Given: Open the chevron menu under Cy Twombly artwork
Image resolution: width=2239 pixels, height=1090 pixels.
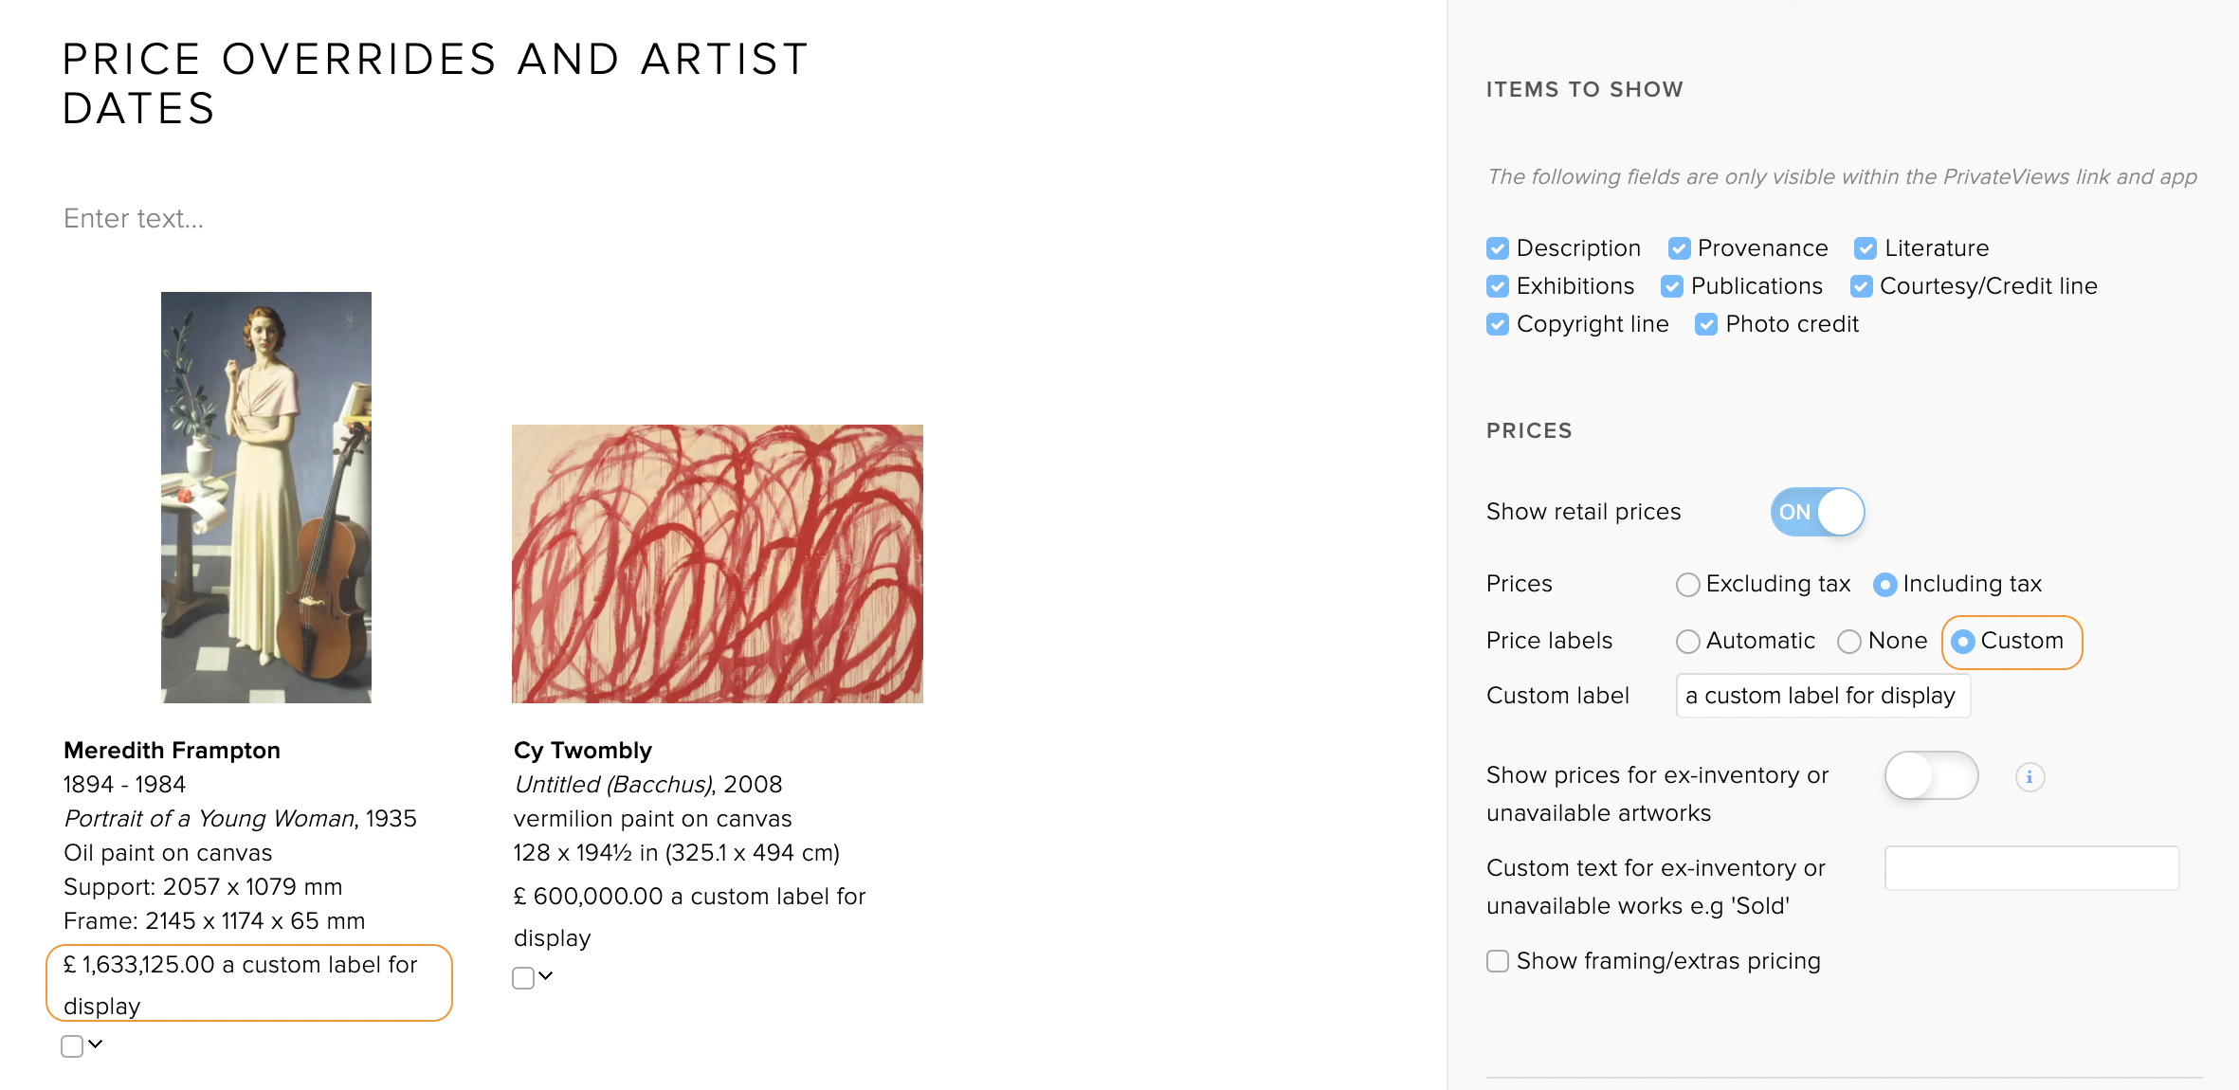Looking at the screenshot, I should (x=545, y=976).
